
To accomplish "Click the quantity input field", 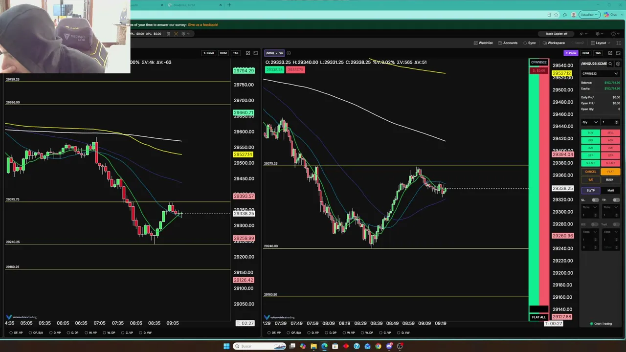I will 610,122.
